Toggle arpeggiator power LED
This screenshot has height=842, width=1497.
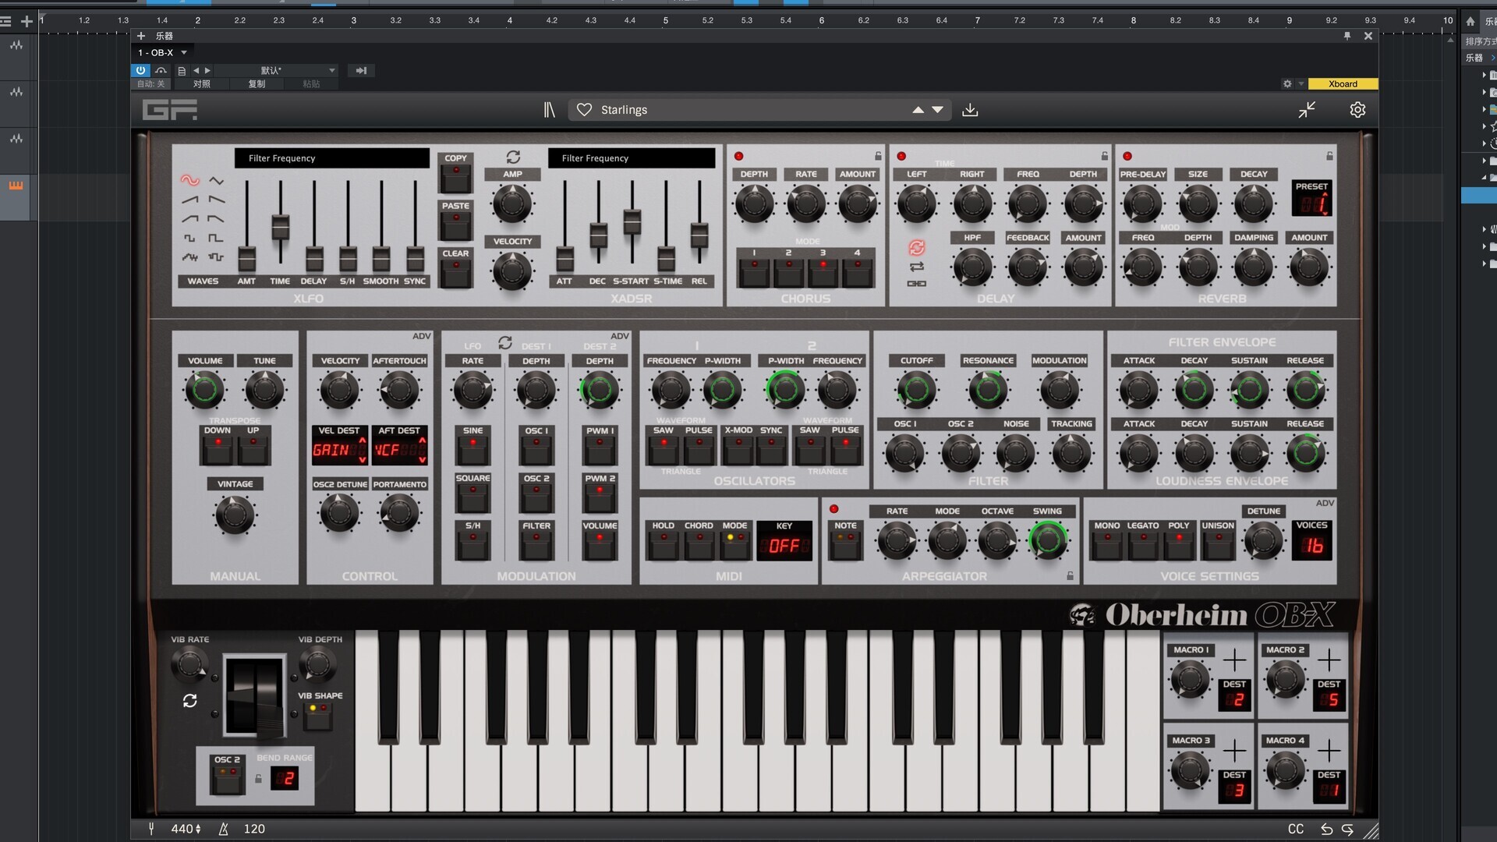click(x=833, y=509)
